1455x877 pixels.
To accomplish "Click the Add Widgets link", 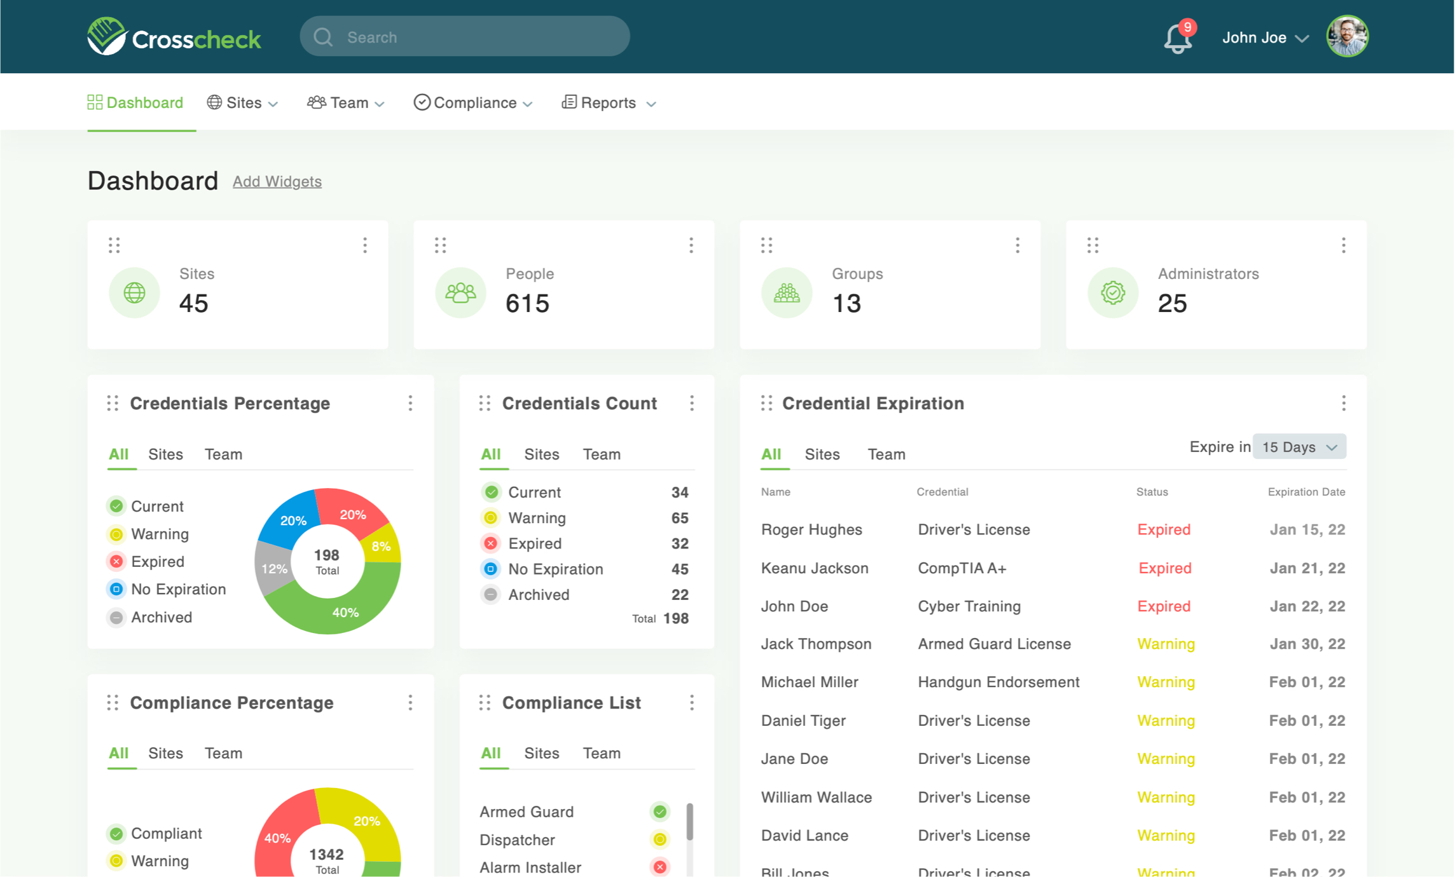I will click(x=277, y=181).
